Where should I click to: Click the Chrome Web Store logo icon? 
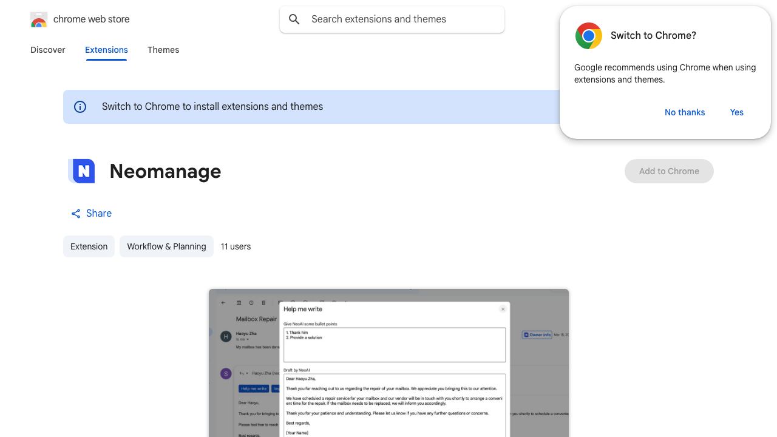pos(39,19)
